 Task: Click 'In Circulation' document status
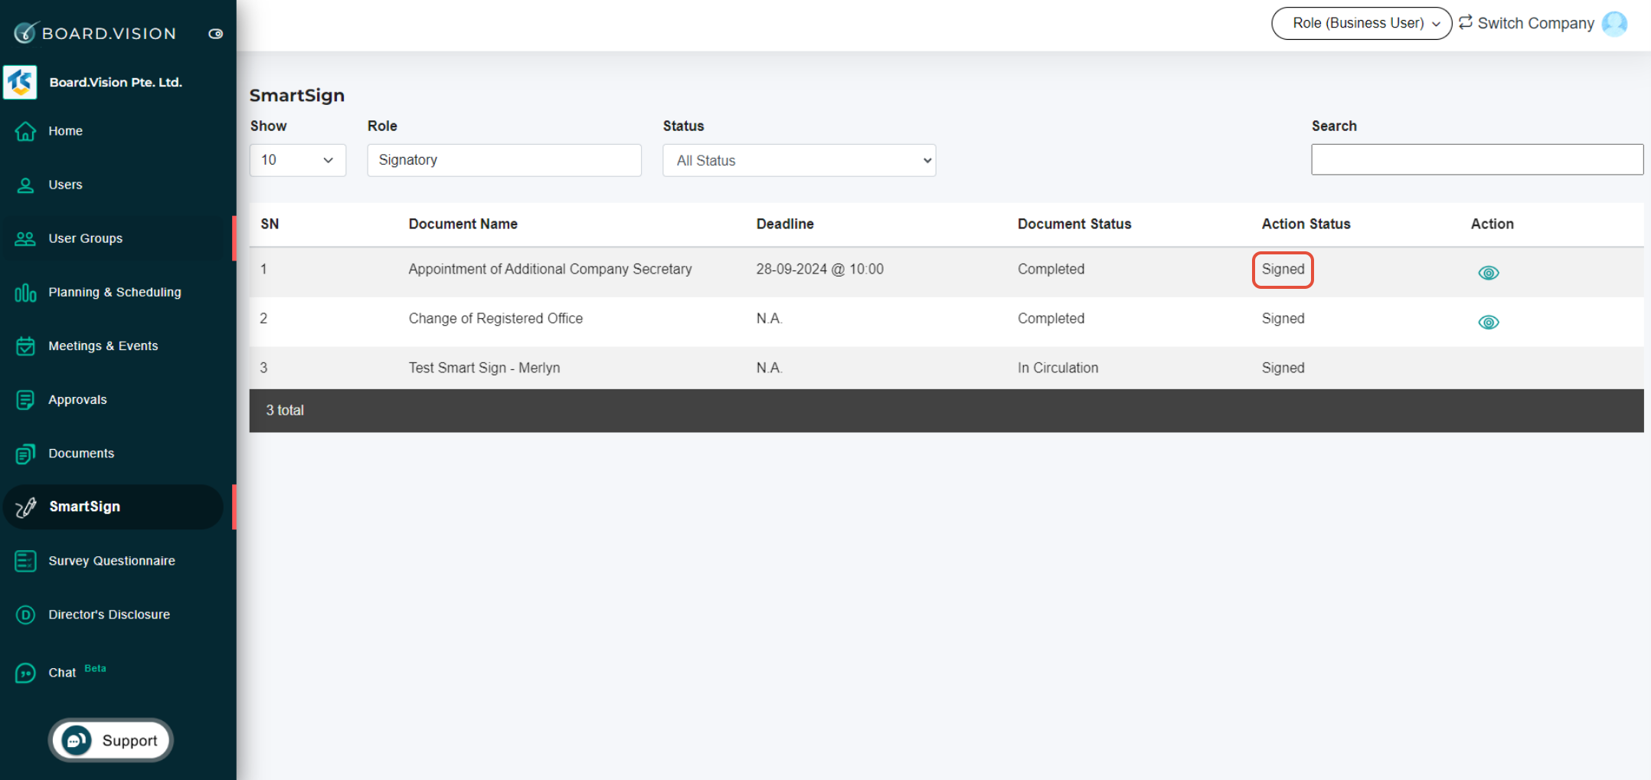click(x=1058, y=368)
